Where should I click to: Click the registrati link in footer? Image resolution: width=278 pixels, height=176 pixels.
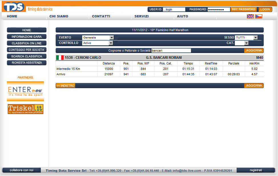click(x=256, y=170)
